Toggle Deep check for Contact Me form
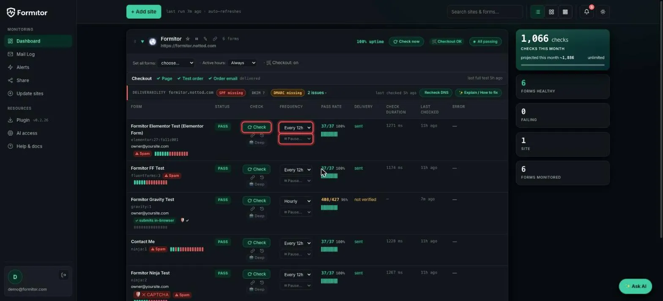Screen dimensions: 663x301 tap(257, 258)
